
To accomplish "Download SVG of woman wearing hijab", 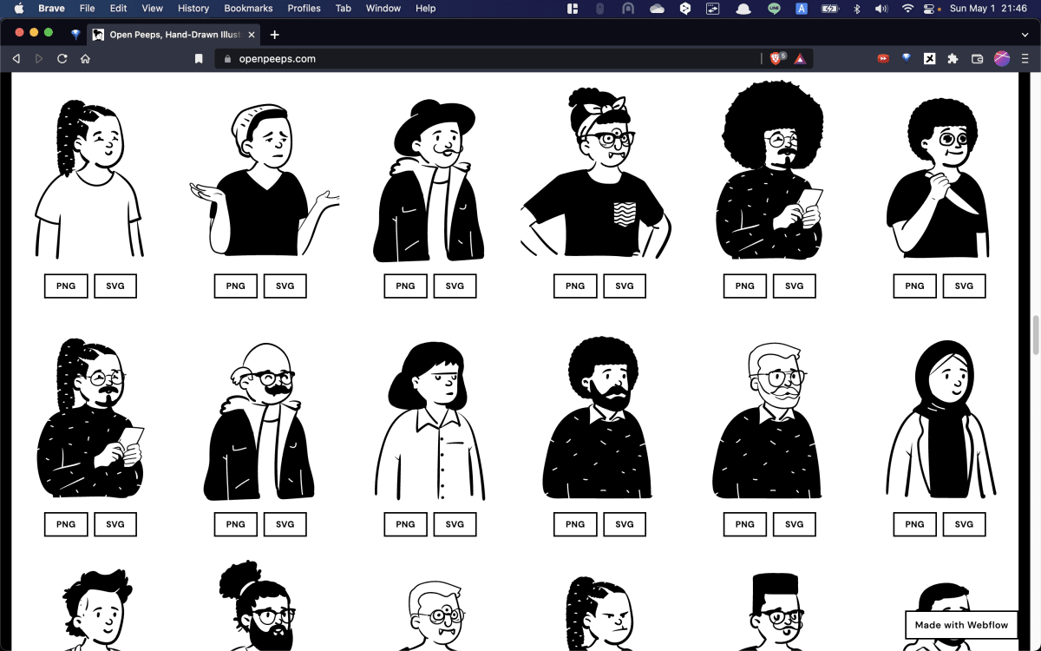I will 964,524.
